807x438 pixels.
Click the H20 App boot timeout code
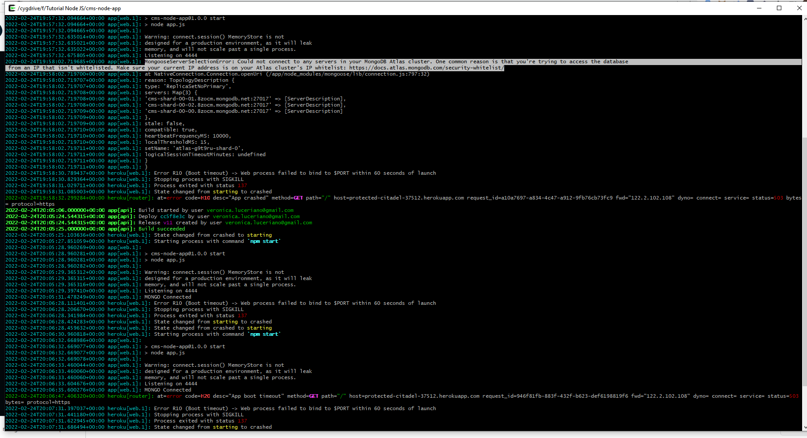click(205, 396)
